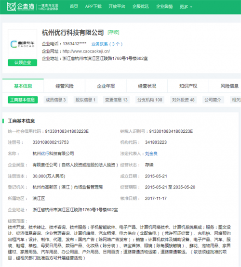Click the 工商基本信息 section heading

point(21,121)
